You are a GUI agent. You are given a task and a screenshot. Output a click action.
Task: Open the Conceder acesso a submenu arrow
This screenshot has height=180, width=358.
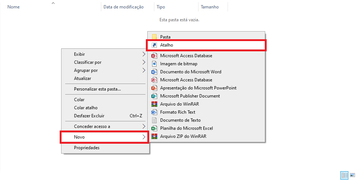click(x=144, y=126)
